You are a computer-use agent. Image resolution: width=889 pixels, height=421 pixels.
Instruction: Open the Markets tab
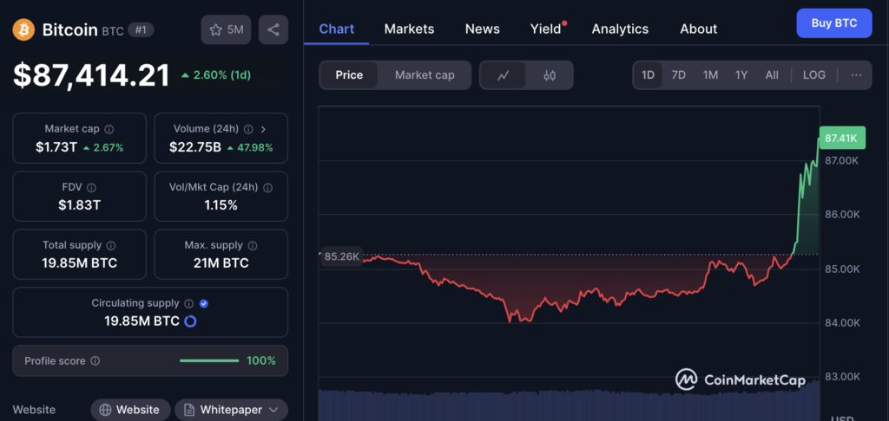[x=409, y=29]
